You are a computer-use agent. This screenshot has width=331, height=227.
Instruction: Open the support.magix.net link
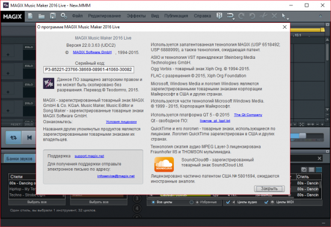coord(89,156)
